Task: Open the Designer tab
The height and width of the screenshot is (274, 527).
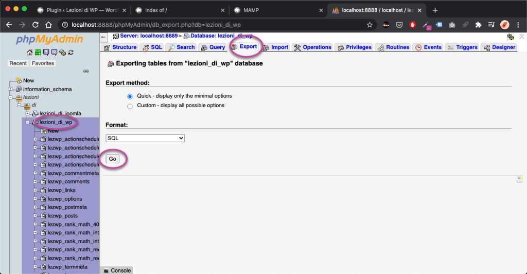Action: click(x=499, y=47)
